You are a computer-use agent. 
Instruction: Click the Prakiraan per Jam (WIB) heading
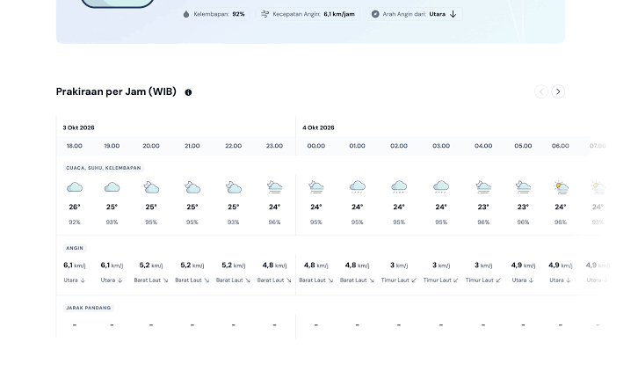point(116,91)
